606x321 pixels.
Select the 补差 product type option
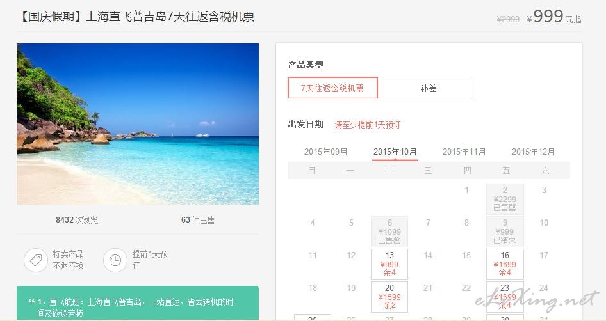pyautogui.click(x=428, y=88)
